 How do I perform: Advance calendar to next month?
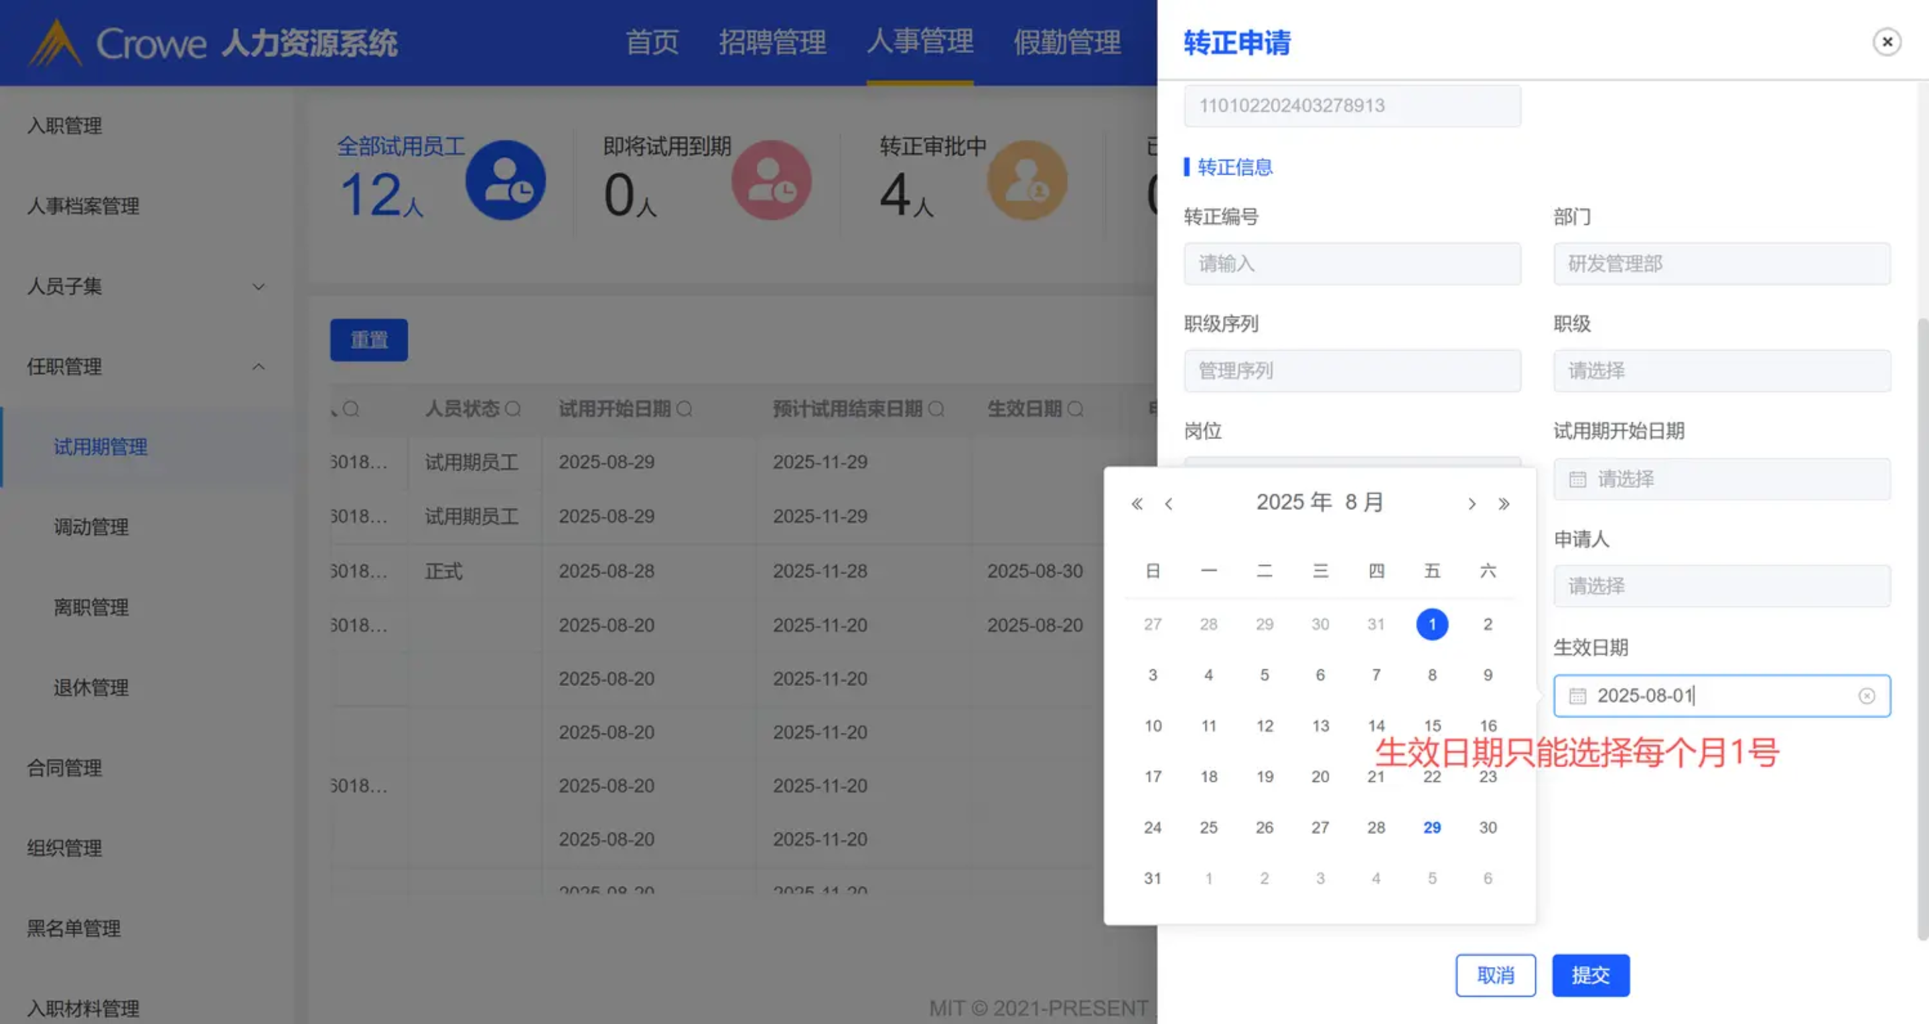pos(1472,504)
